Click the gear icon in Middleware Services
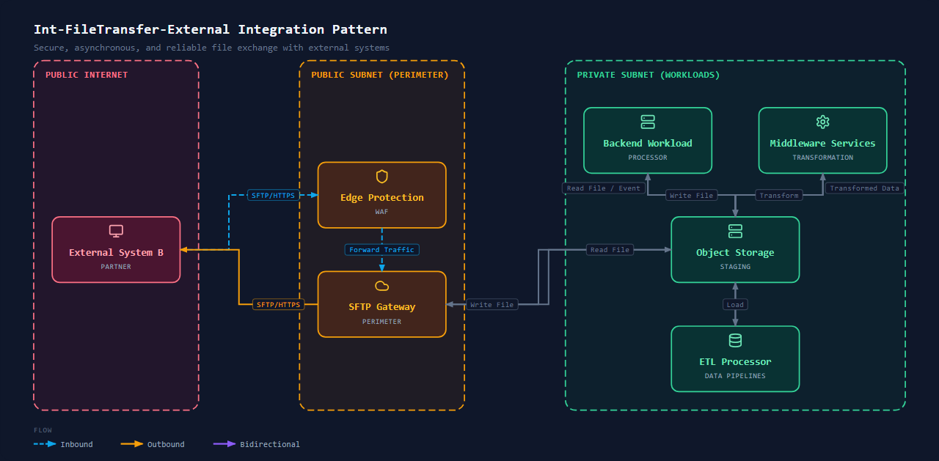Viewport: 939px width, 461px height. tap(822, 122)
